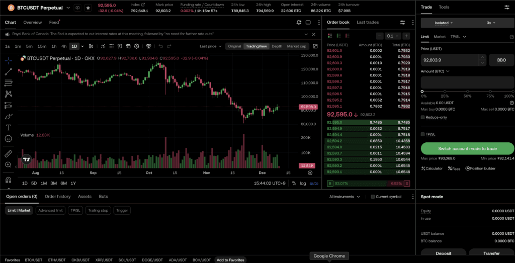
Task: Open chart settings gear icon
Action: click(x=310, y=172)
